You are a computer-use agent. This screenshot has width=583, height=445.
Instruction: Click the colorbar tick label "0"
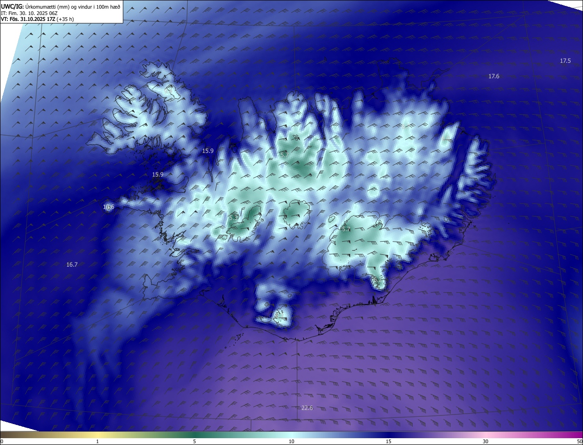(x=2, y=441)
